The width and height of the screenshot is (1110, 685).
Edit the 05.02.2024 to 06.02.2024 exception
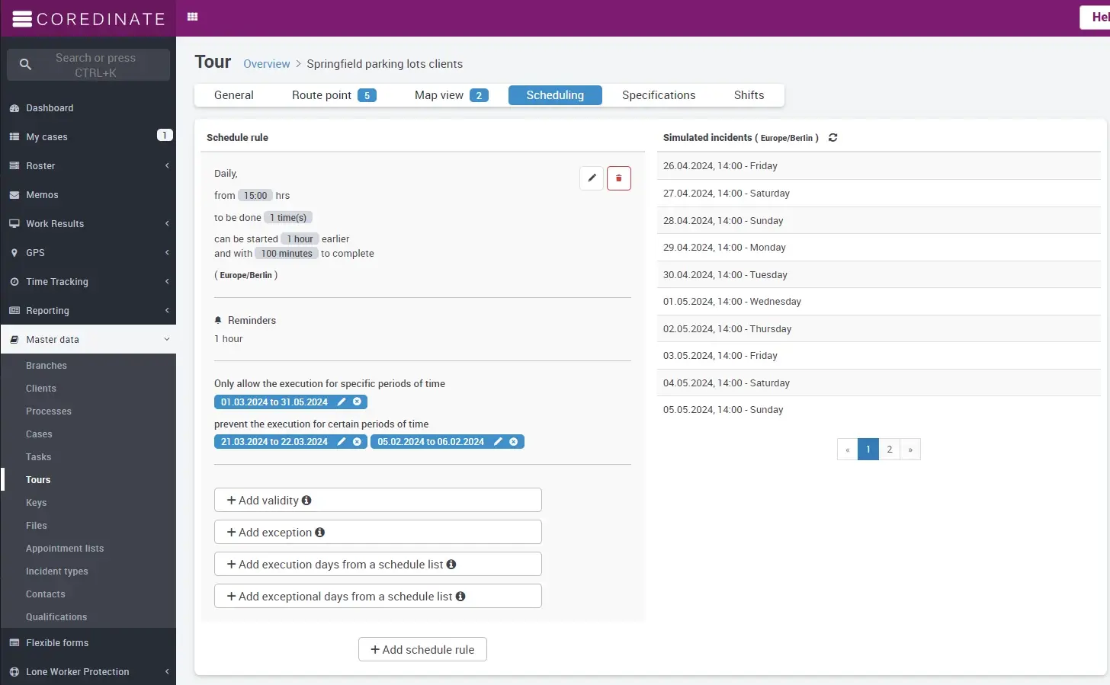tap(498, 442)
